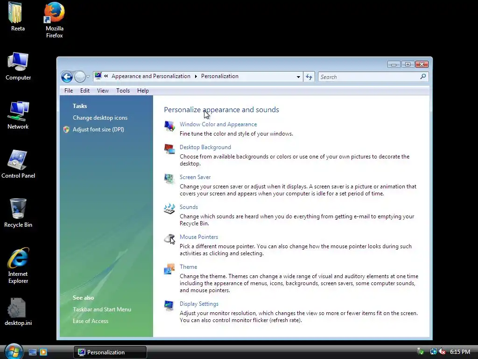Image resolution: width=478 pixels, height=359 pixels.
Task: Open the Display Settings link
Action: 199,304
